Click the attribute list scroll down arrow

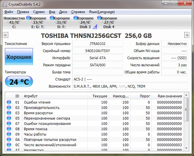click(x=186, y=148)
